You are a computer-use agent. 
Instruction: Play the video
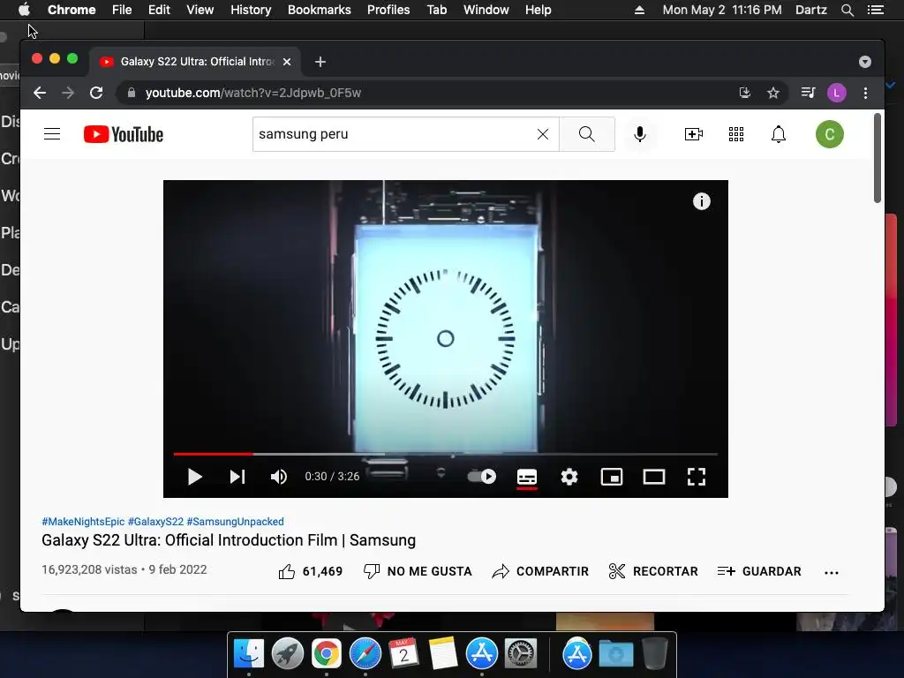pos(194,477)
